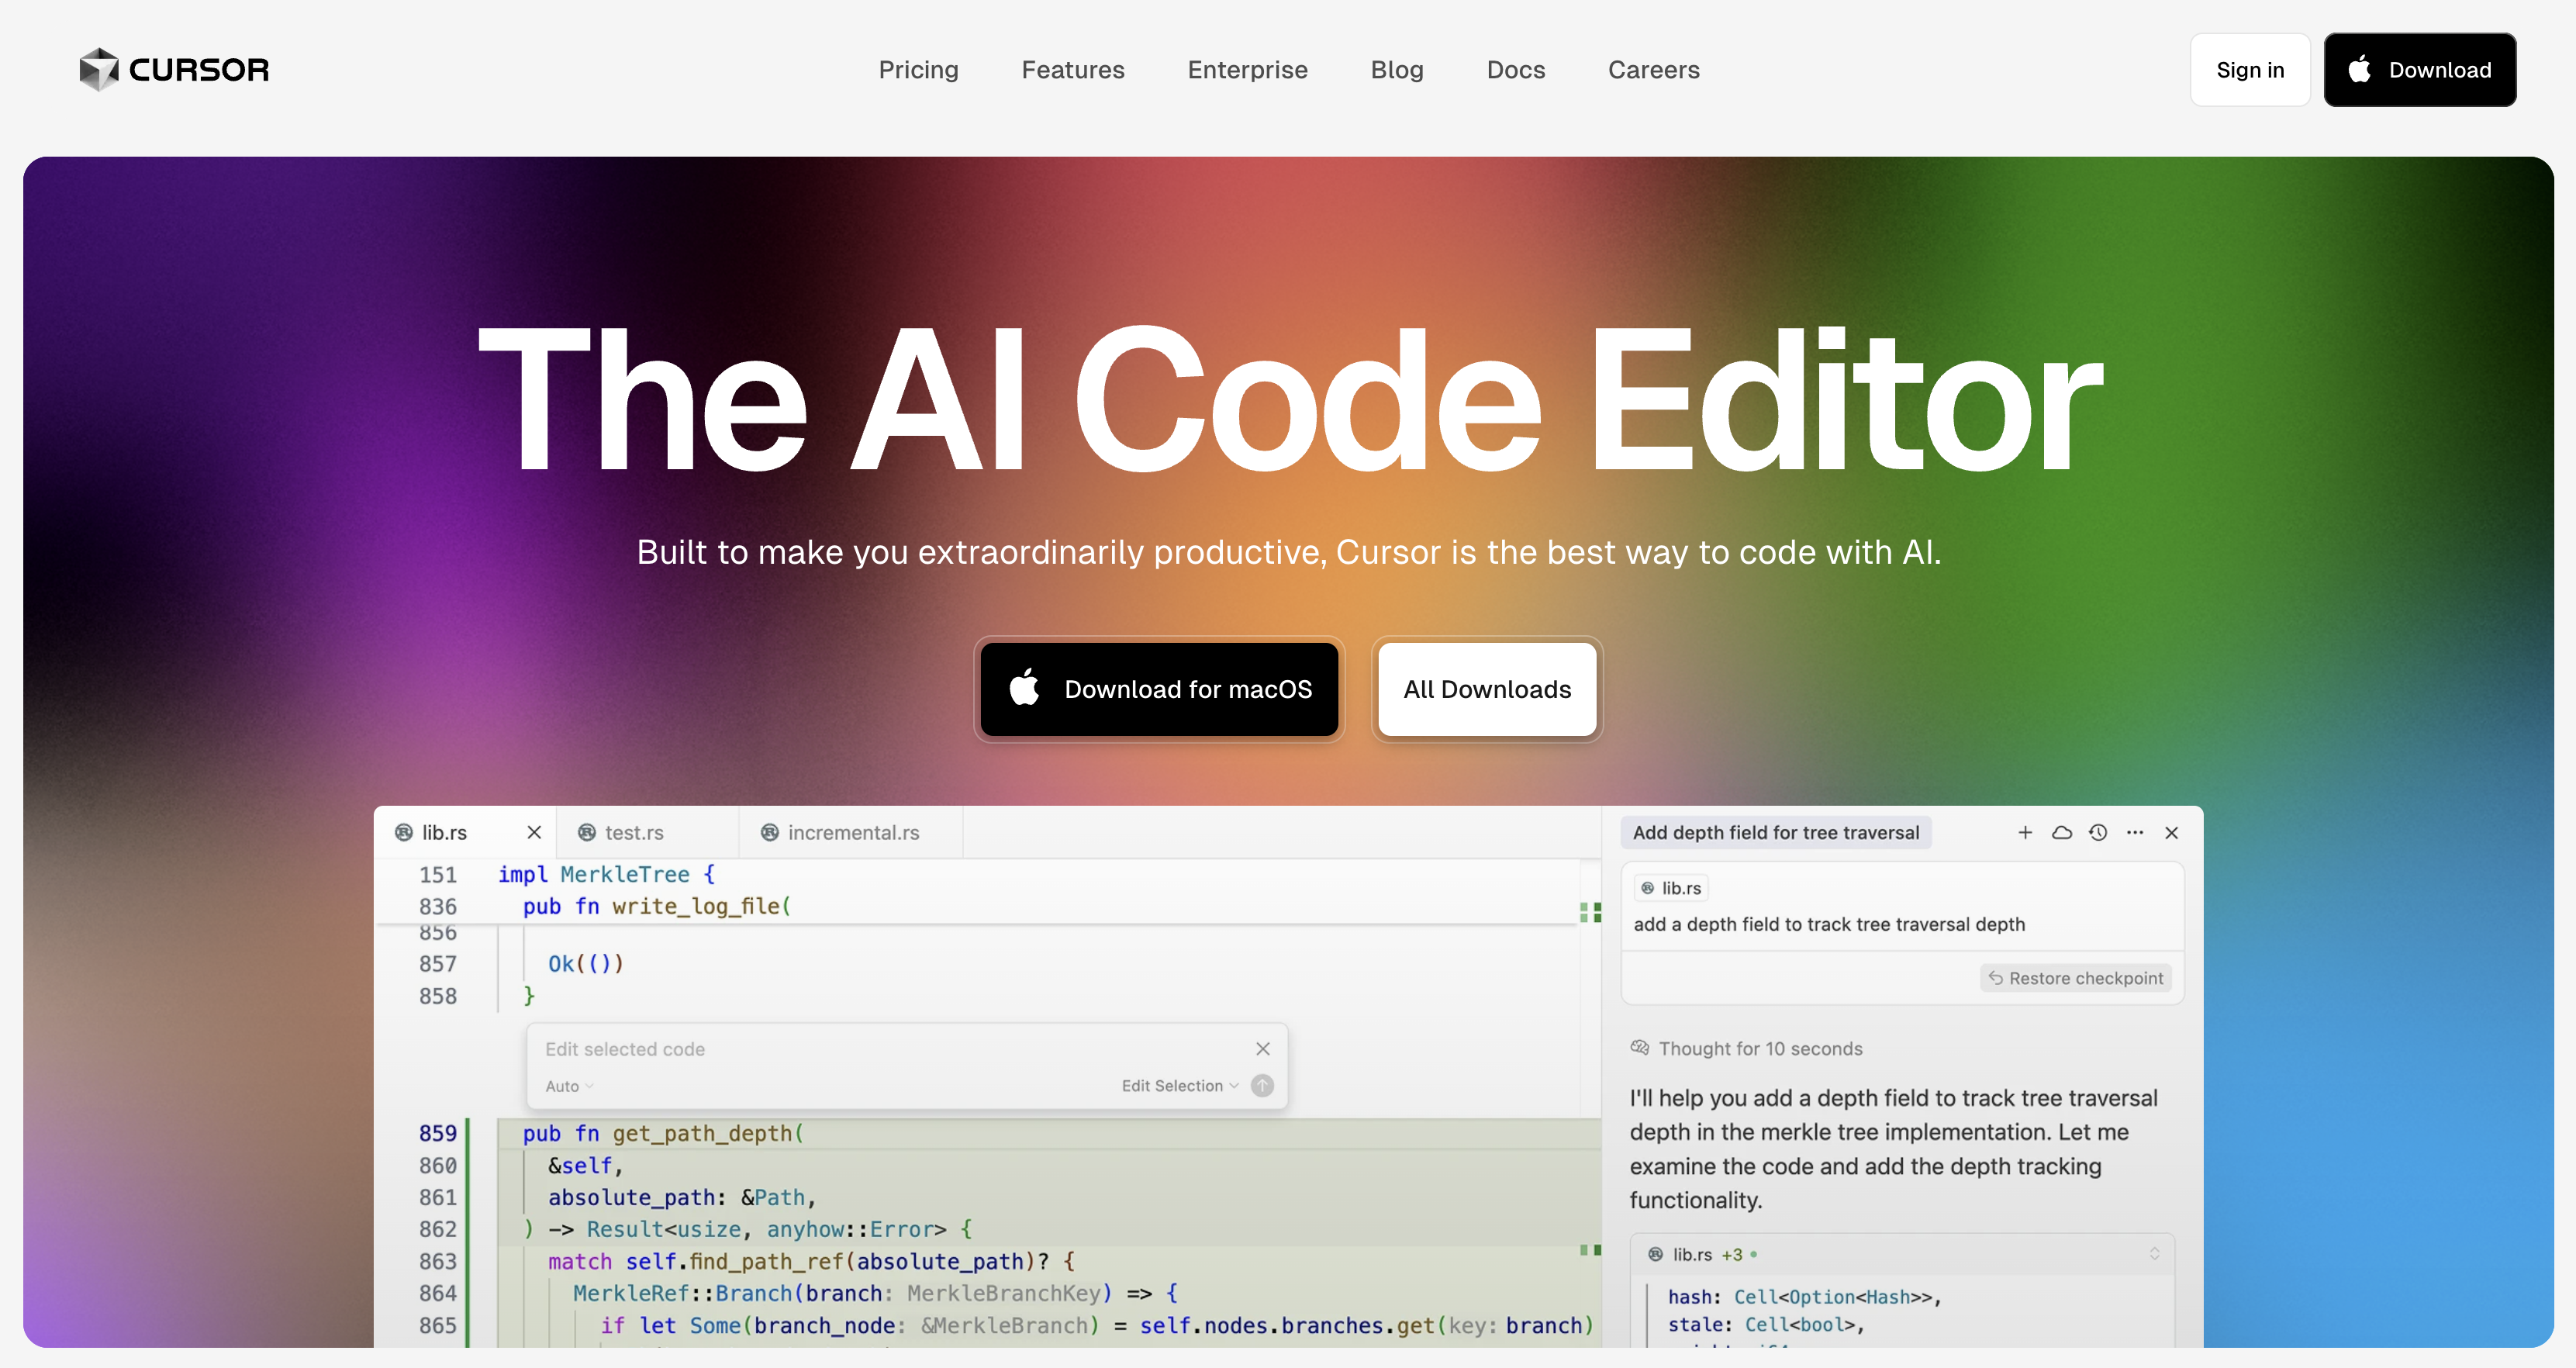The width and height of the screenshot is (2576, 1368).
Task: Click the Rust file icon on test.rs tab
Action: click(587, 832)
